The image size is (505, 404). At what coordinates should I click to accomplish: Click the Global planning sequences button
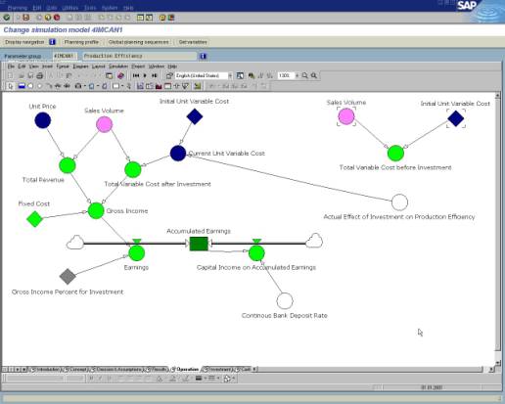139,42
